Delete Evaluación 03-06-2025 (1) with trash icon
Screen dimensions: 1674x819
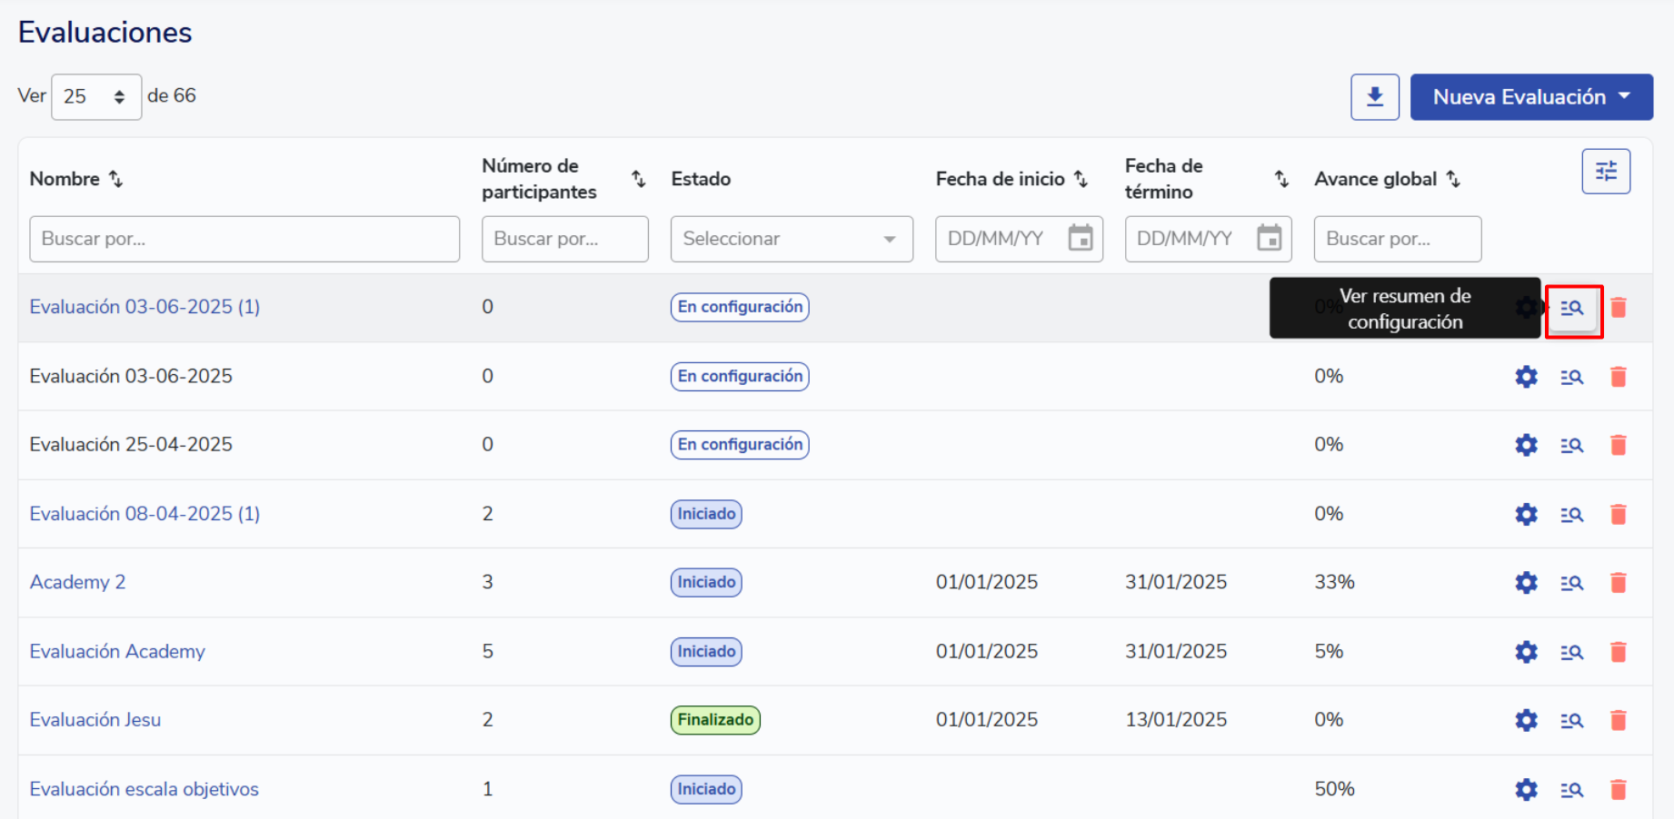[1618, 308]
